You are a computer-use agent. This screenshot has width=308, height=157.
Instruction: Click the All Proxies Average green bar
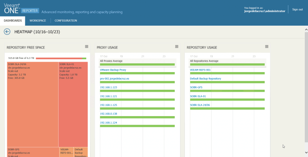[137, 64]
